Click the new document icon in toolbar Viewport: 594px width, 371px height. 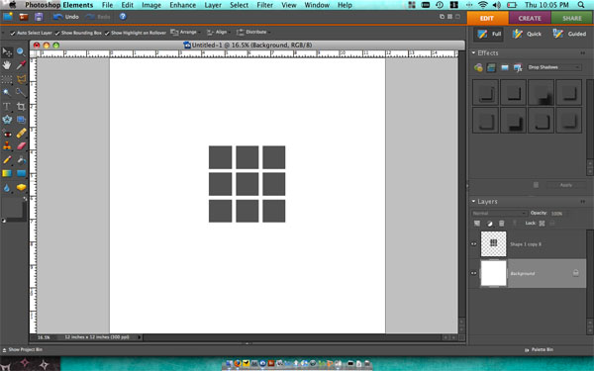(8, 17)
